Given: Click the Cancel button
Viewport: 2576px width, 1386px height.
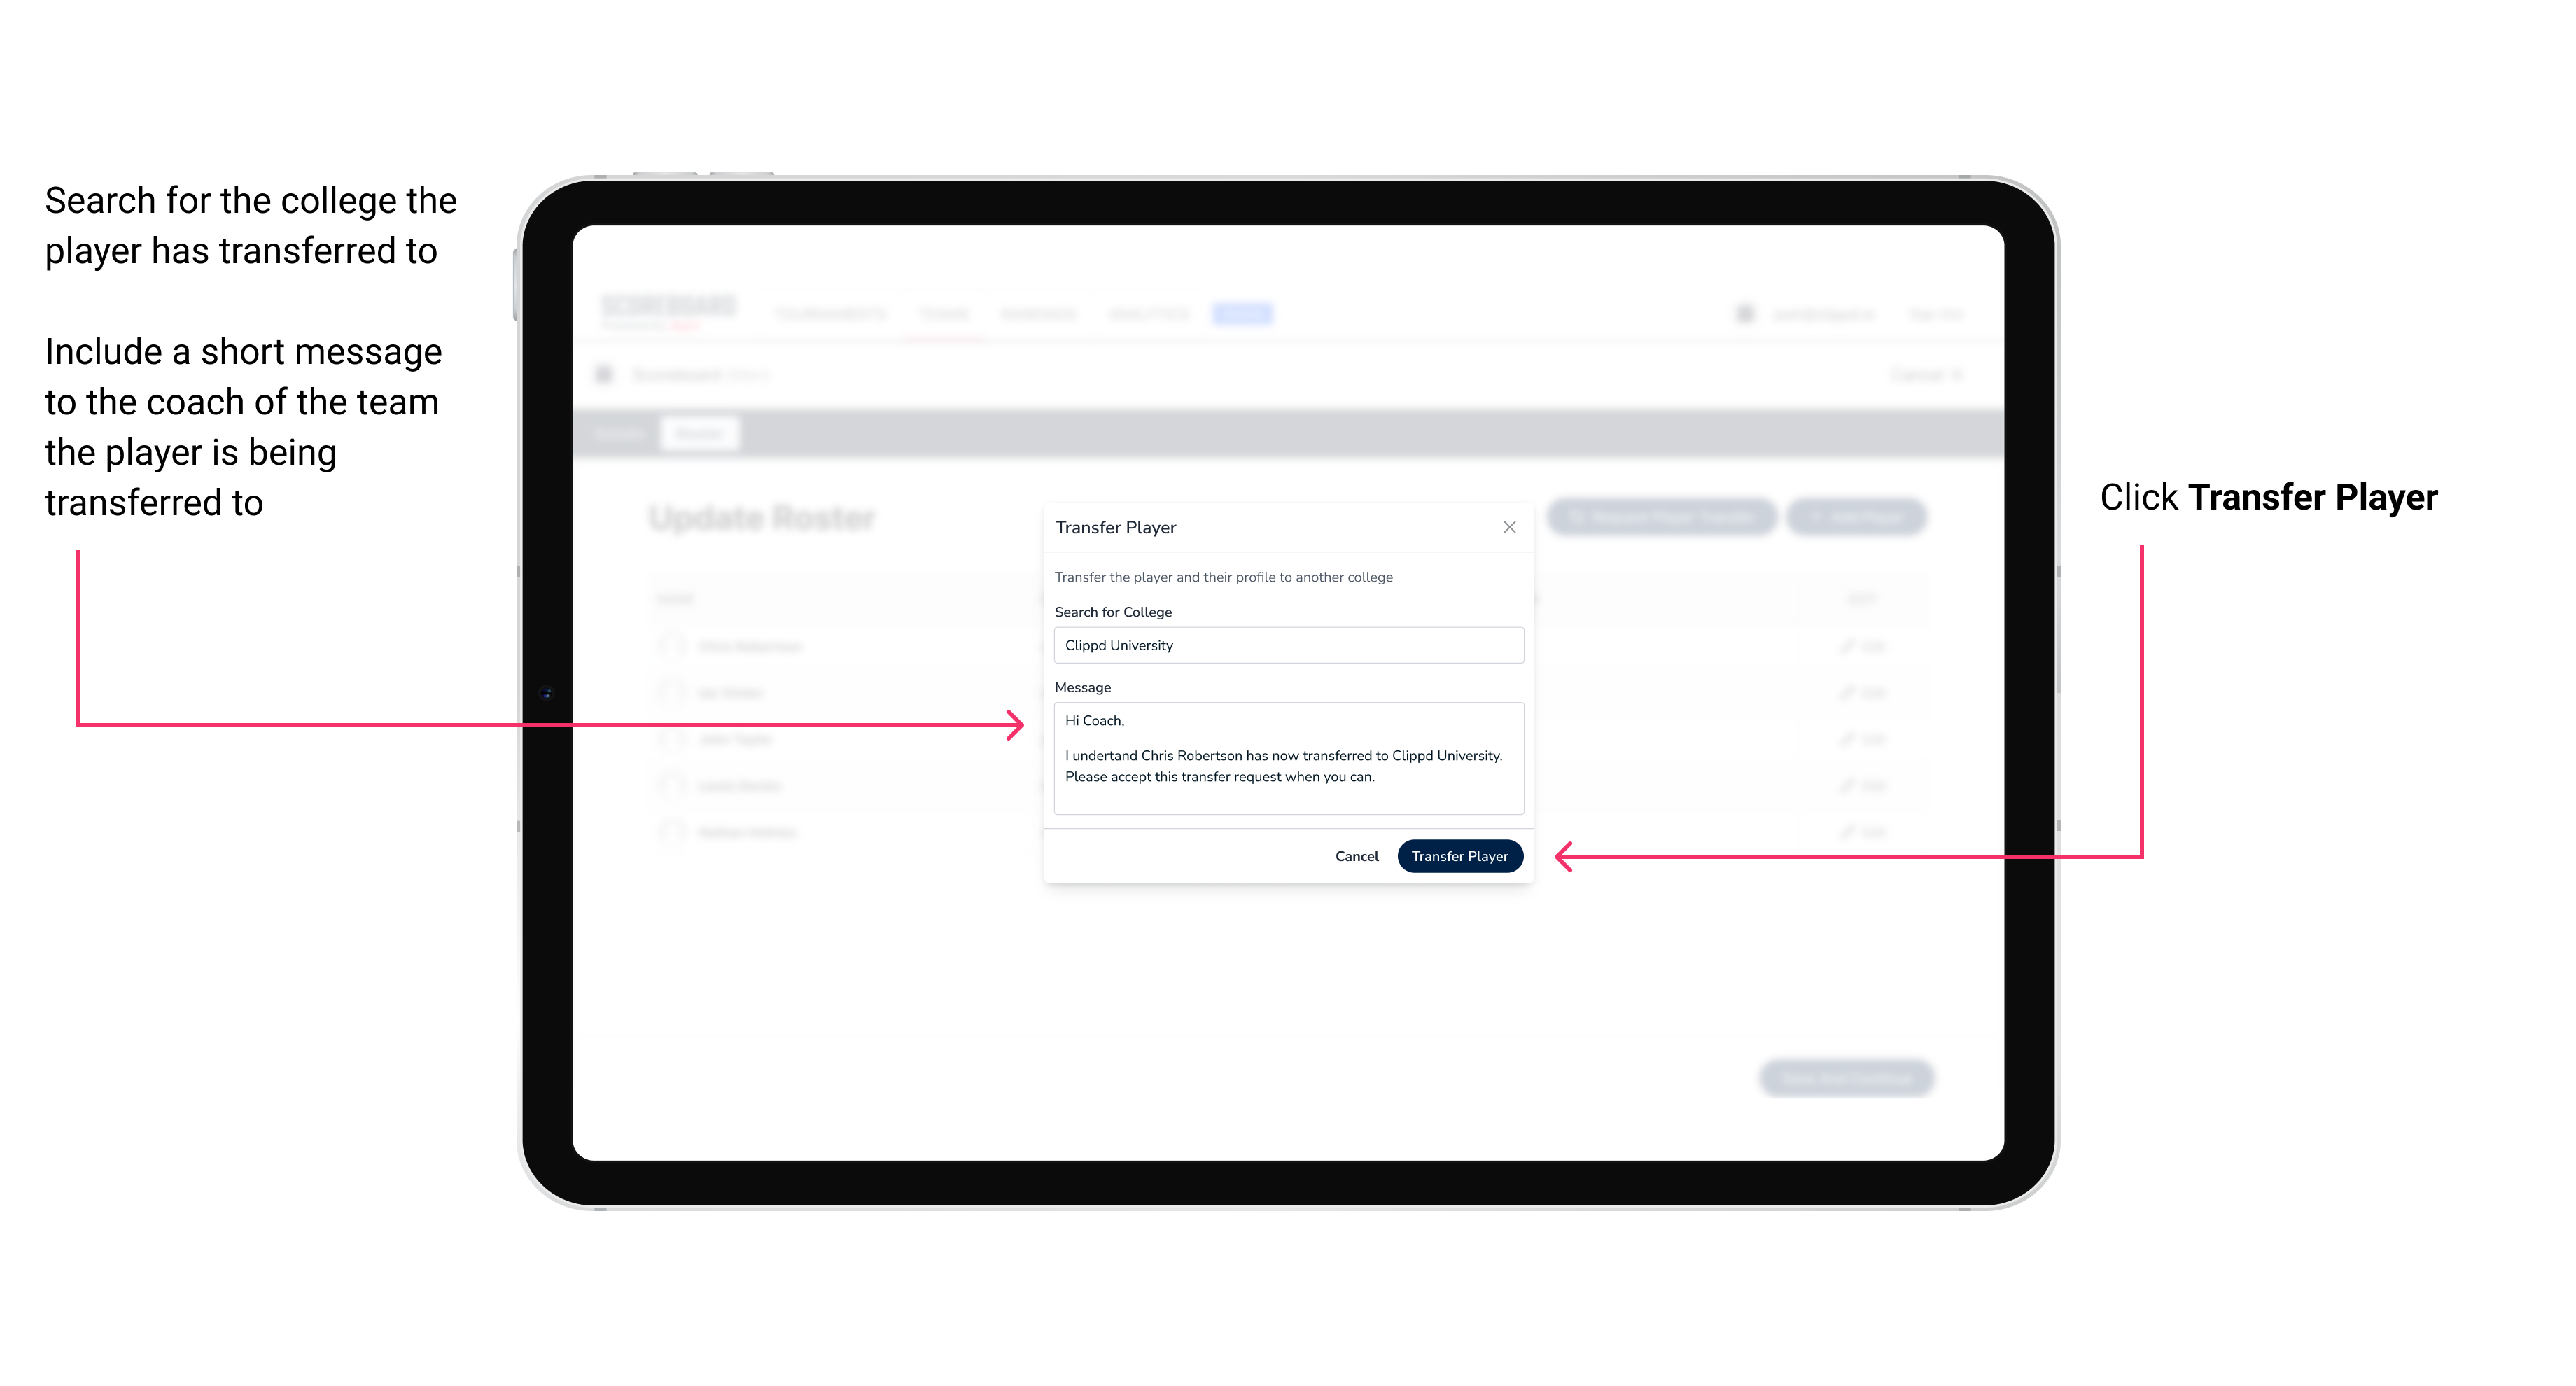Looking at the screenshot, I should tap(1358, 855).
